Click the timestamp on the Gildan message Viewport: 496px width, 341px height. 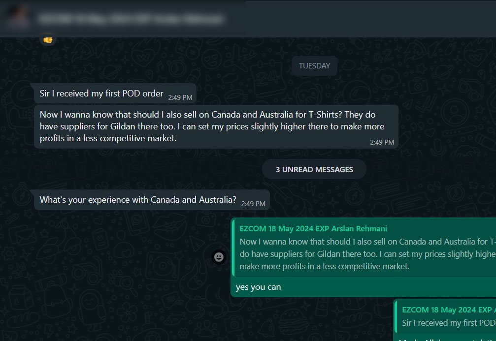pos(382,142)
